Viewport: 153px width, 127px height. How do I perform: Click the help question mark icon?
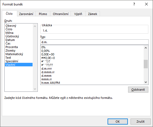click(x=134, y=4)
